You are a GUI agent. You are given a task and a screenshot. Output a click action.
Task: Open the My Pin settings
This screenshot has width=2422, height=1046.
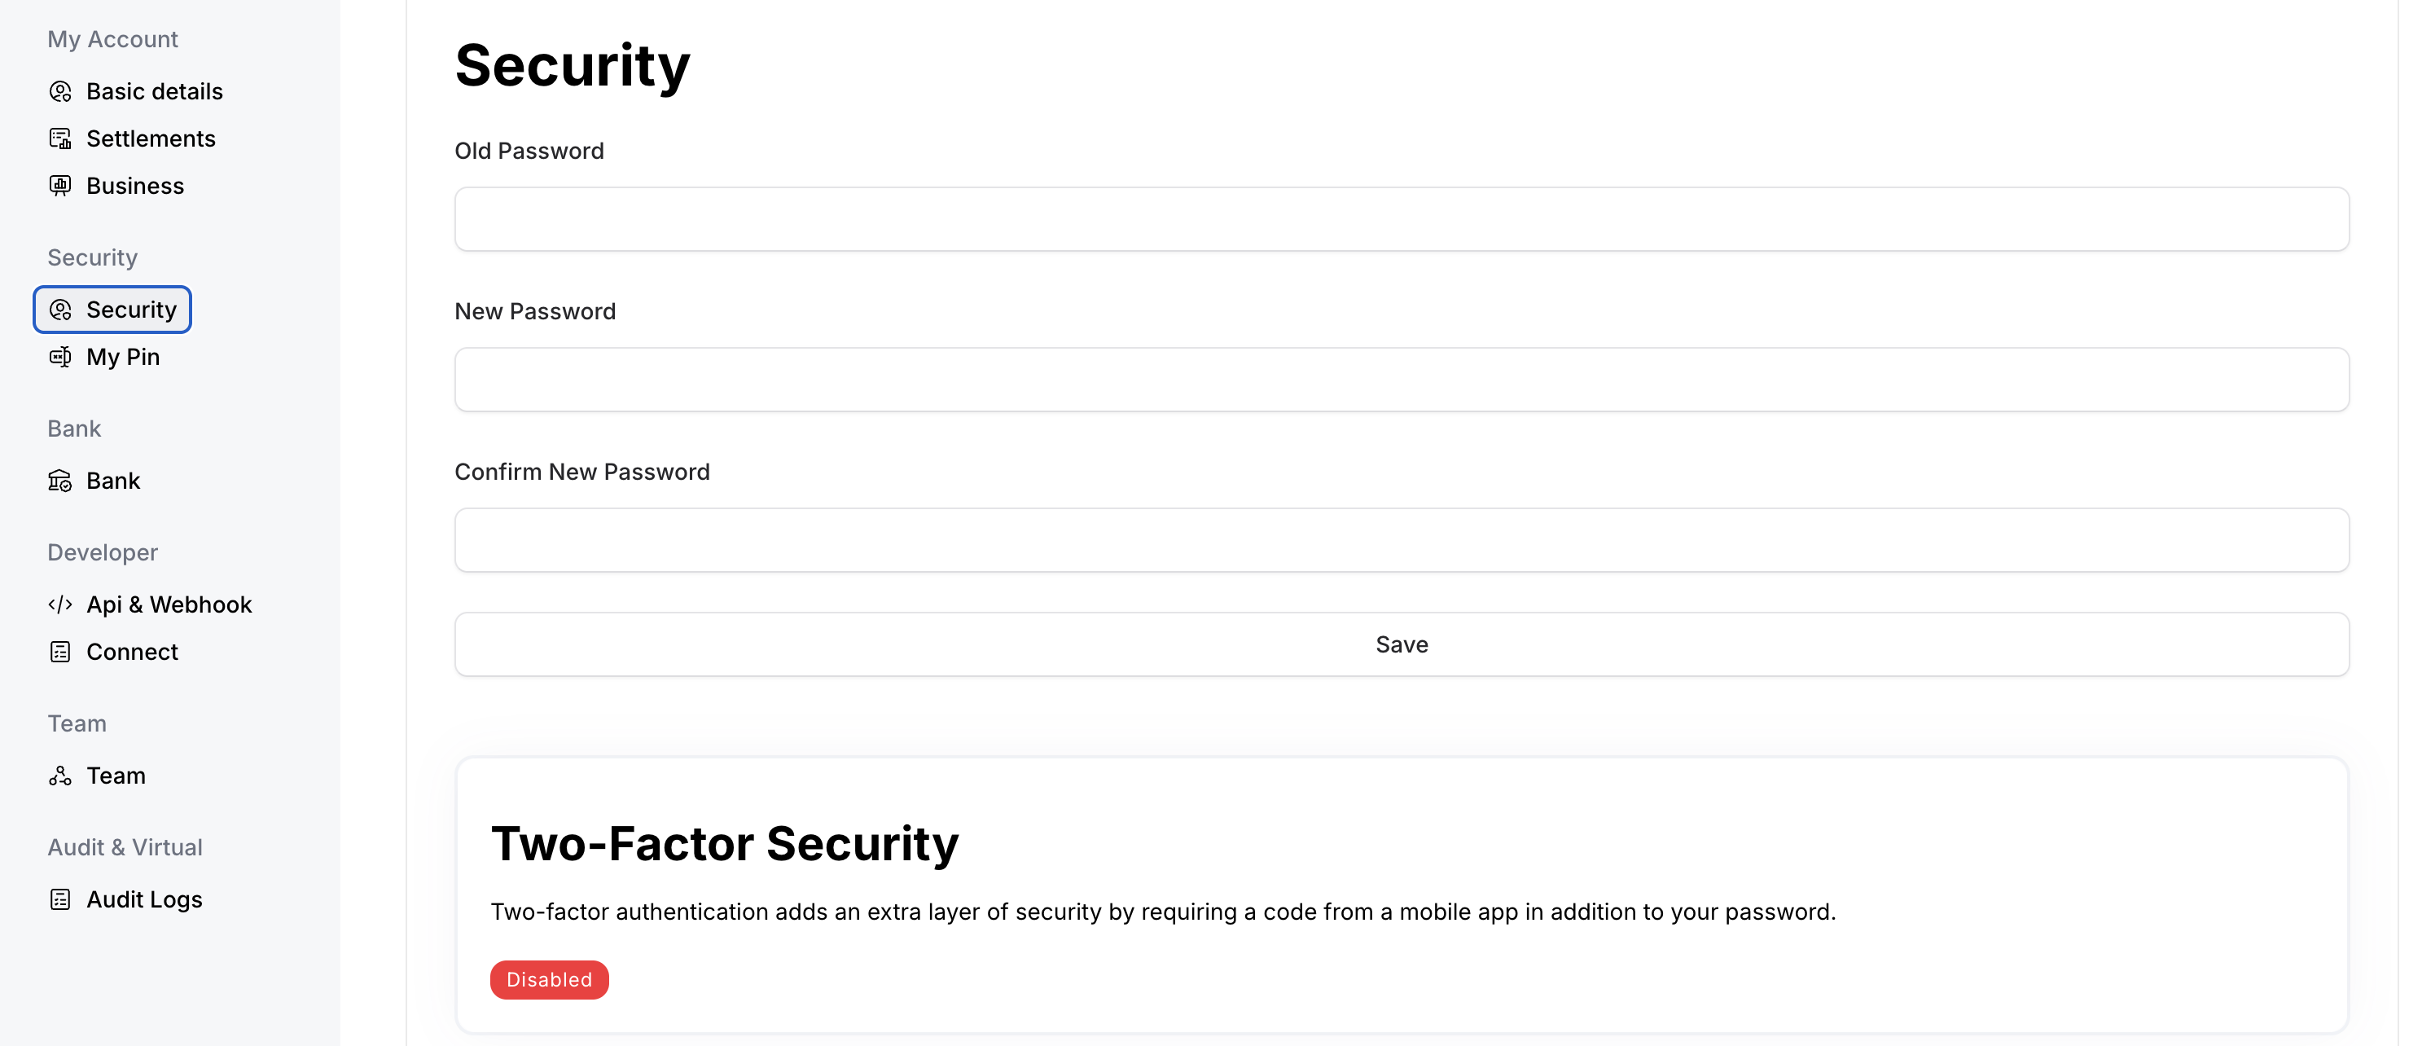(123, 357)
